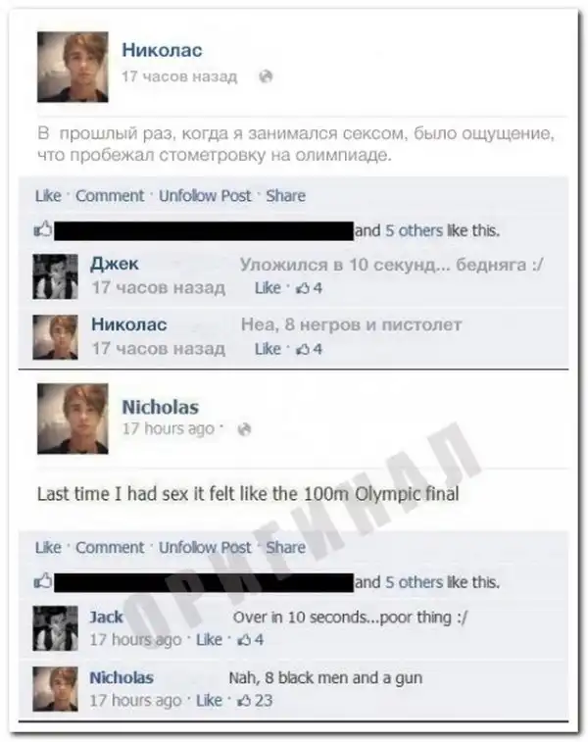This screenshot has height=742, width=588.
Task: Open Джек's profile name link
Action: pyautogui.click(x=115, y=264)
